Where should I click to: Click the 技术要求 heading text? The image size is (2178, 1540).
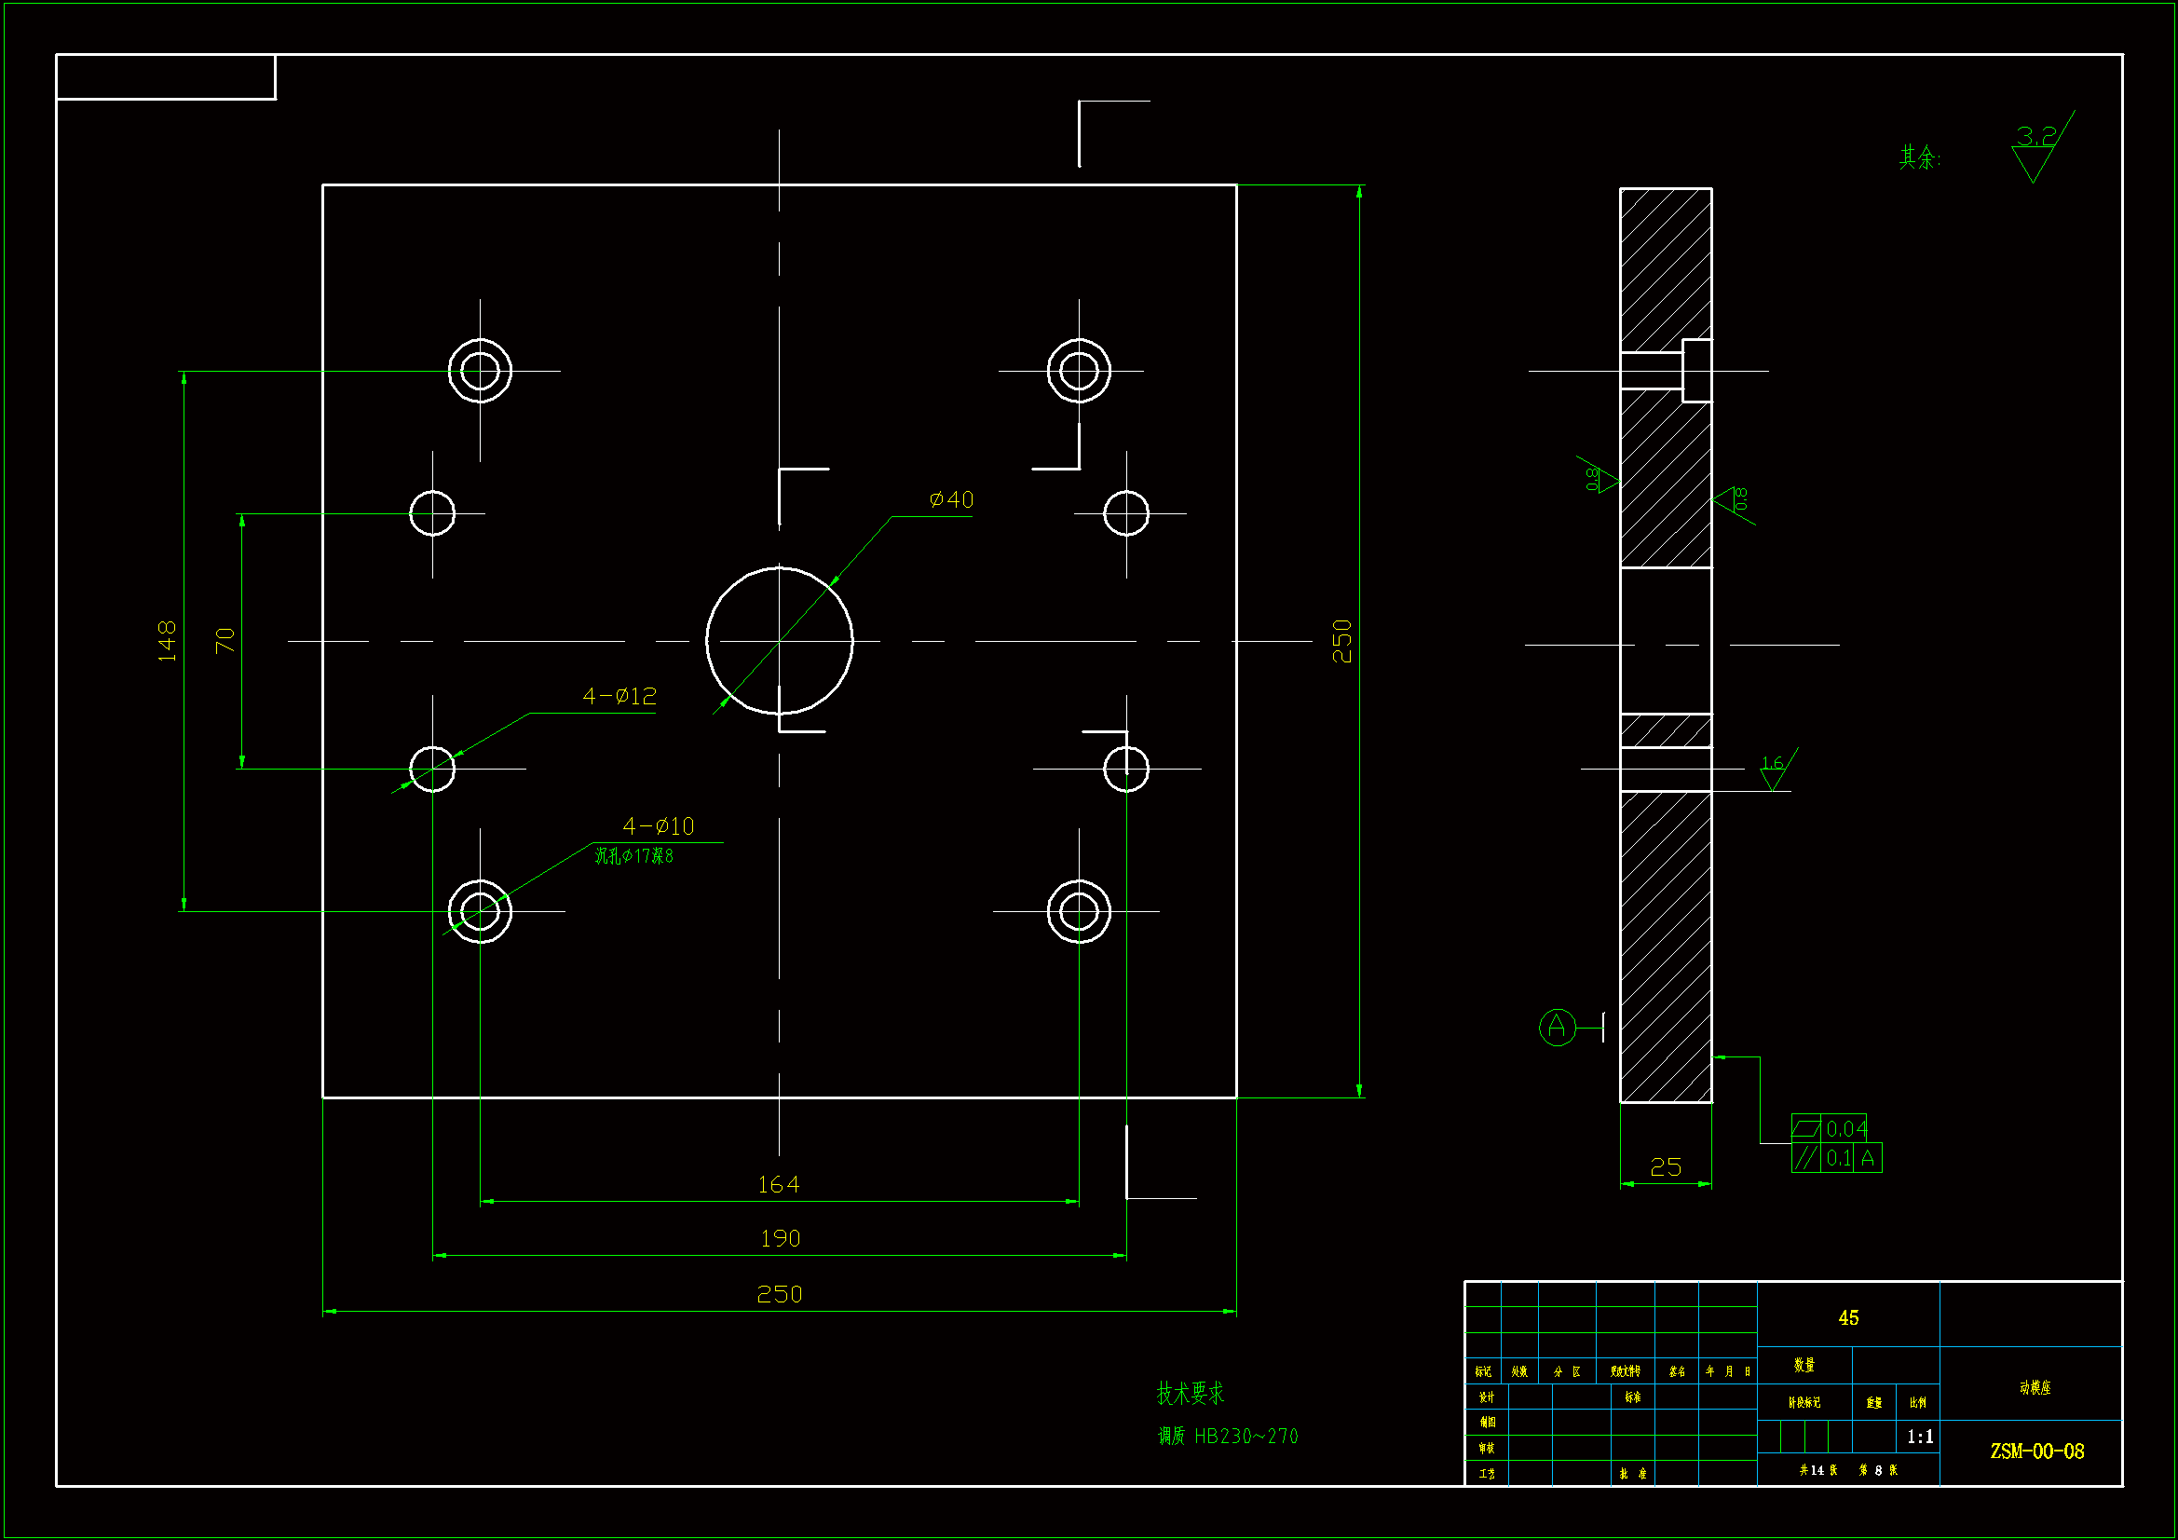click(1190, 1393)
